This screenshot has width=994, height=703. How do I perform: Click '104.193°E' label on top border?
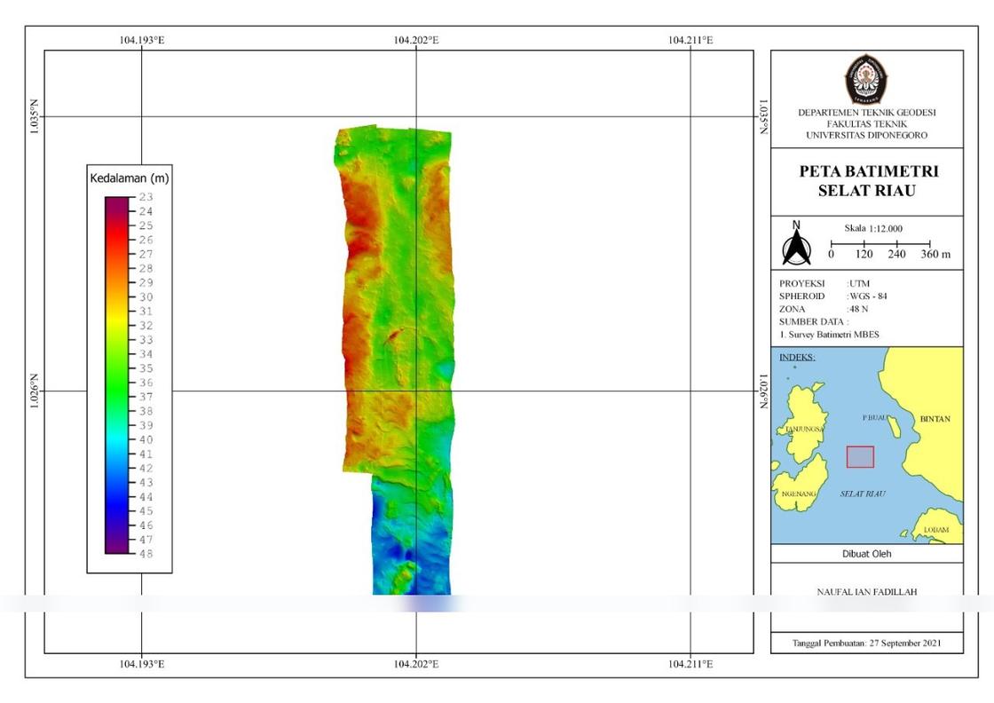(x=142, y=40)
